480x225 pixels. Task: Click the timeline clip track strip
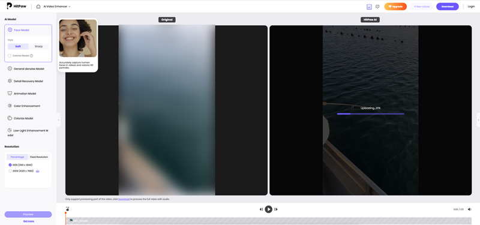coord(269,221)
